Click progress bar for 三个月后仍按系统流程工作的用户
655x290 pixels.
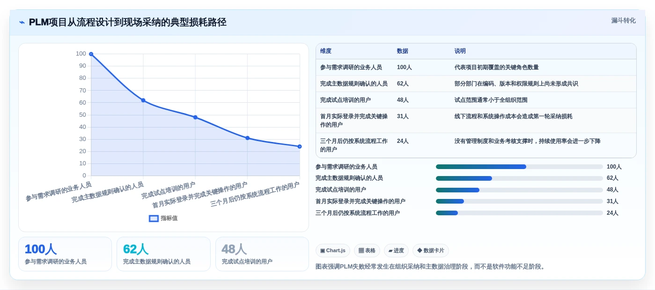pos(519,213)
